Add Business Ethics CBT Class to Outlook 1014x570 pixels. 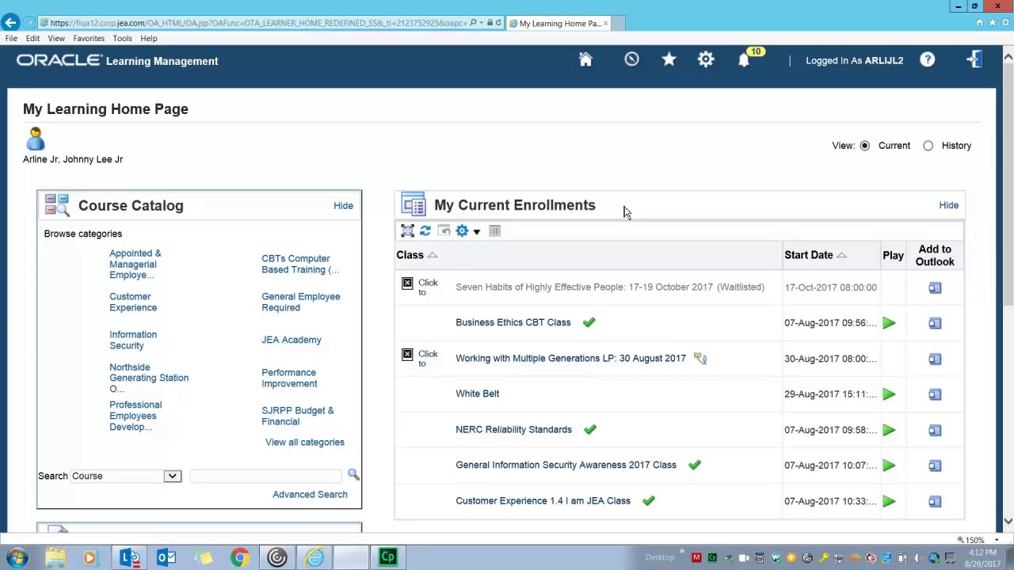click(935, 323)
